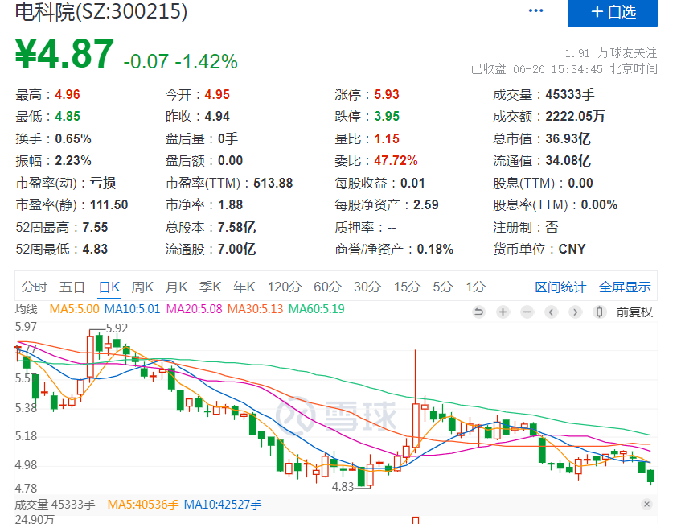Click the 最低 value 4.85
The image size is (681, 524).
click(68, 116)
